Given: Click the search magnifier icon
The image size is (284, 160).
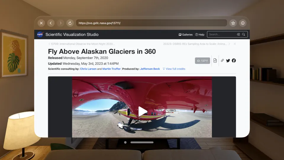Looking at the screenshot, I should [243, 34].
